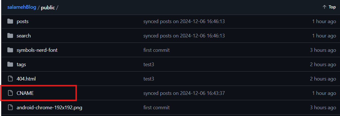Open the symbols-nerd-font folder
Screen dimensions: 340x116
coord(37,50)
